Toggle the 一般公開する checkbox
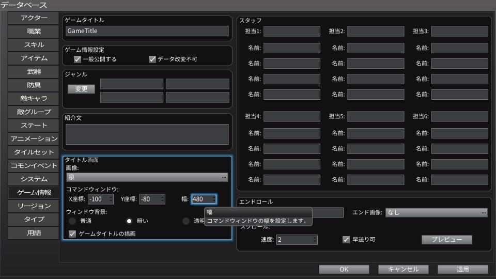 coord(78,59)
